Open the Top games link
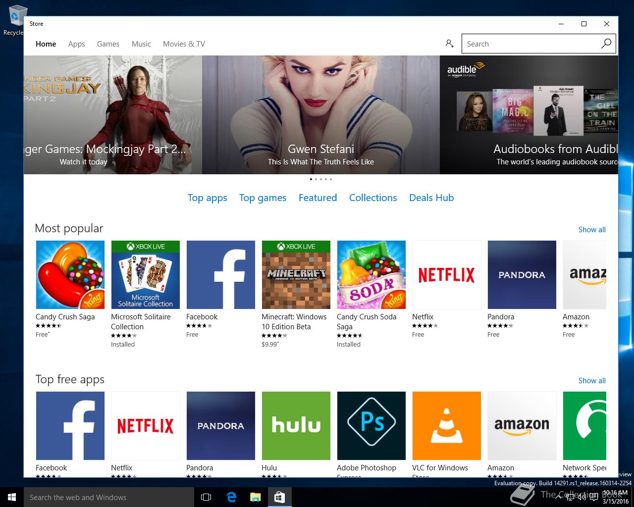 point(263,198)
